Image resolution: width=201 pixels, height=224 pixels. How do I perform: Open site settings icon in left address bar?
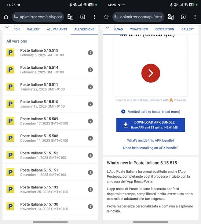click(x=16, y=17)
